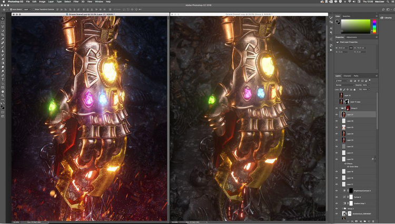Select the Horizontal Type tool
The image size is (395, 224).
[x=3, y=79]
